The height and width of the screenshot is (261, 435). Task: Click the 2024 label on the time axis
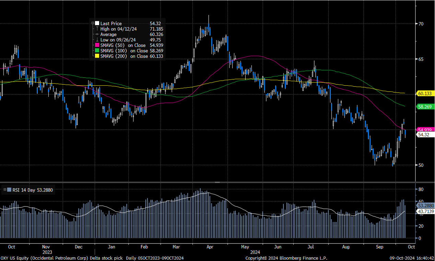[x=255, y=252]
